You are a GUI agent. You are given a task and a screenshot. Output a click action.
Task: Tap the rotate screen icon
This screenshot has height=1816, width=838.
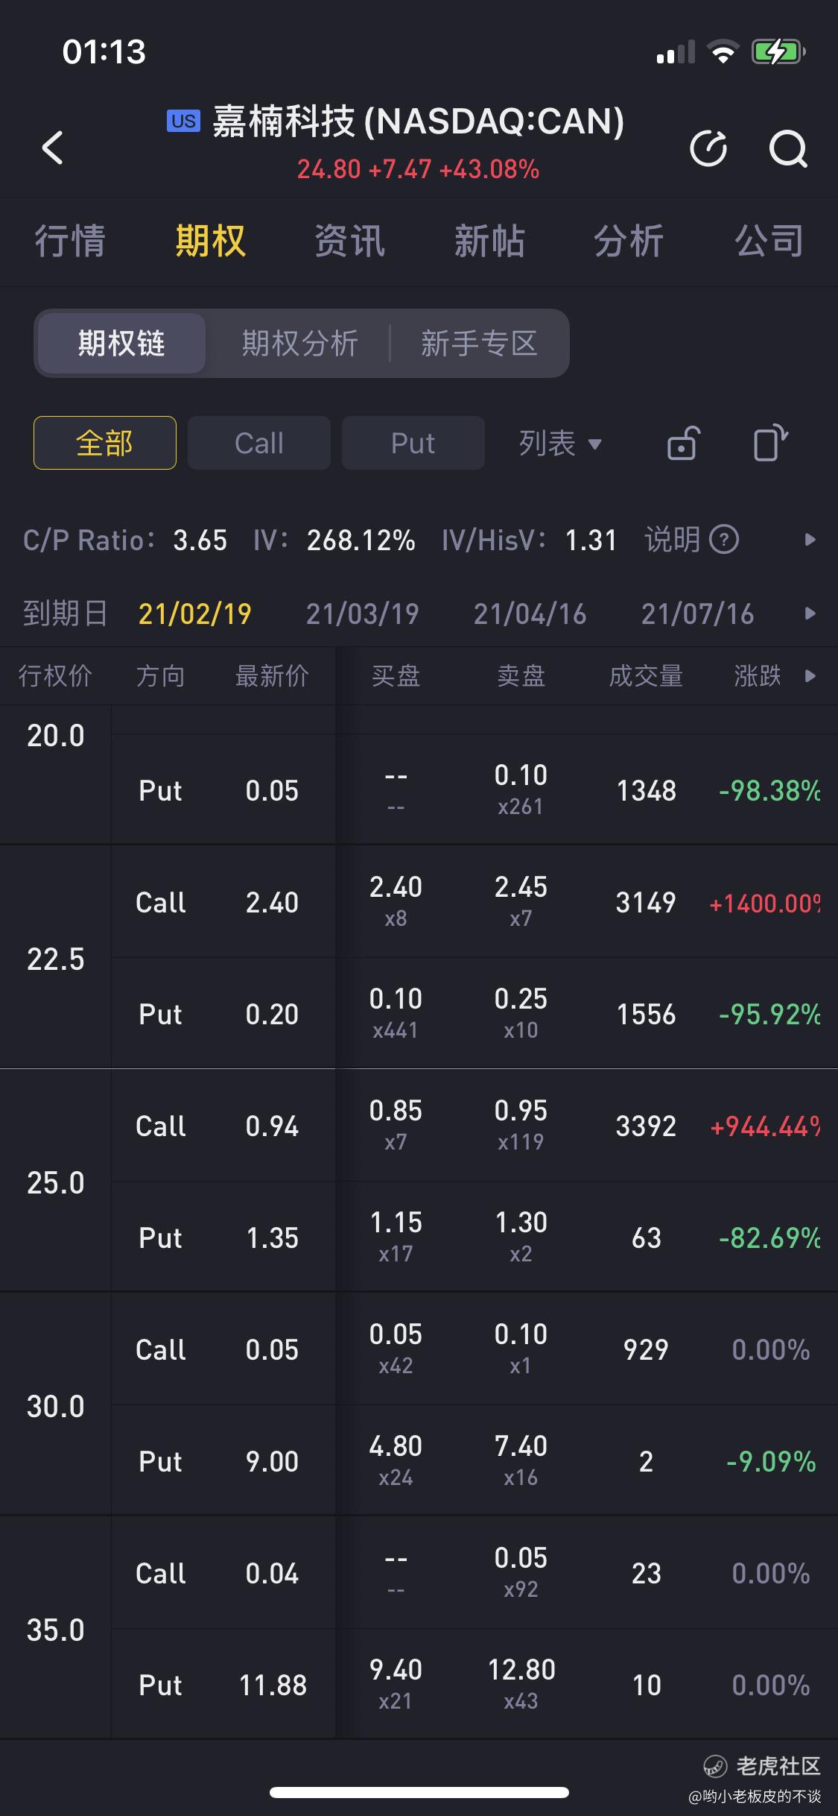point(770,444)
